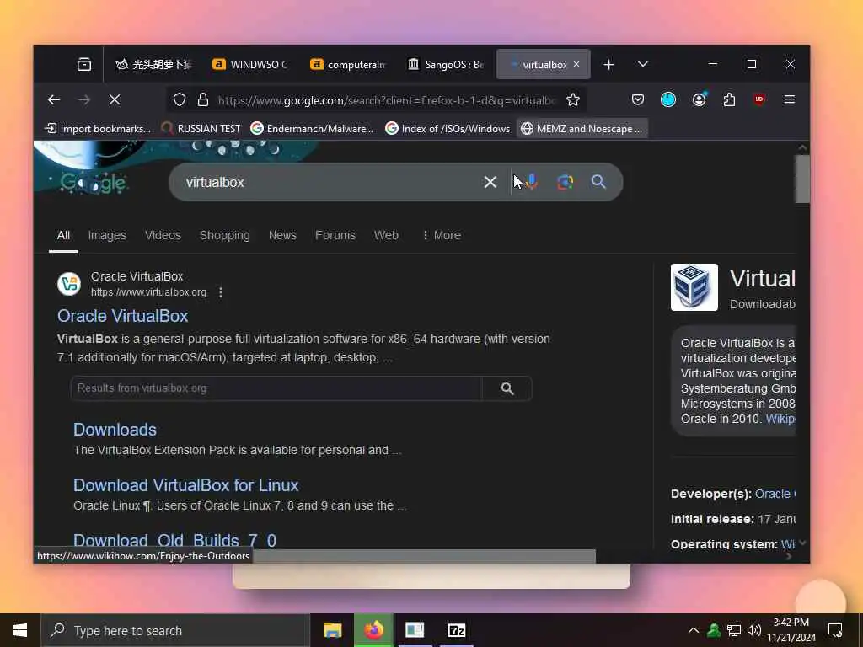
Task: Open the Extensions puzzle icon
Action: tap(729, 99)
